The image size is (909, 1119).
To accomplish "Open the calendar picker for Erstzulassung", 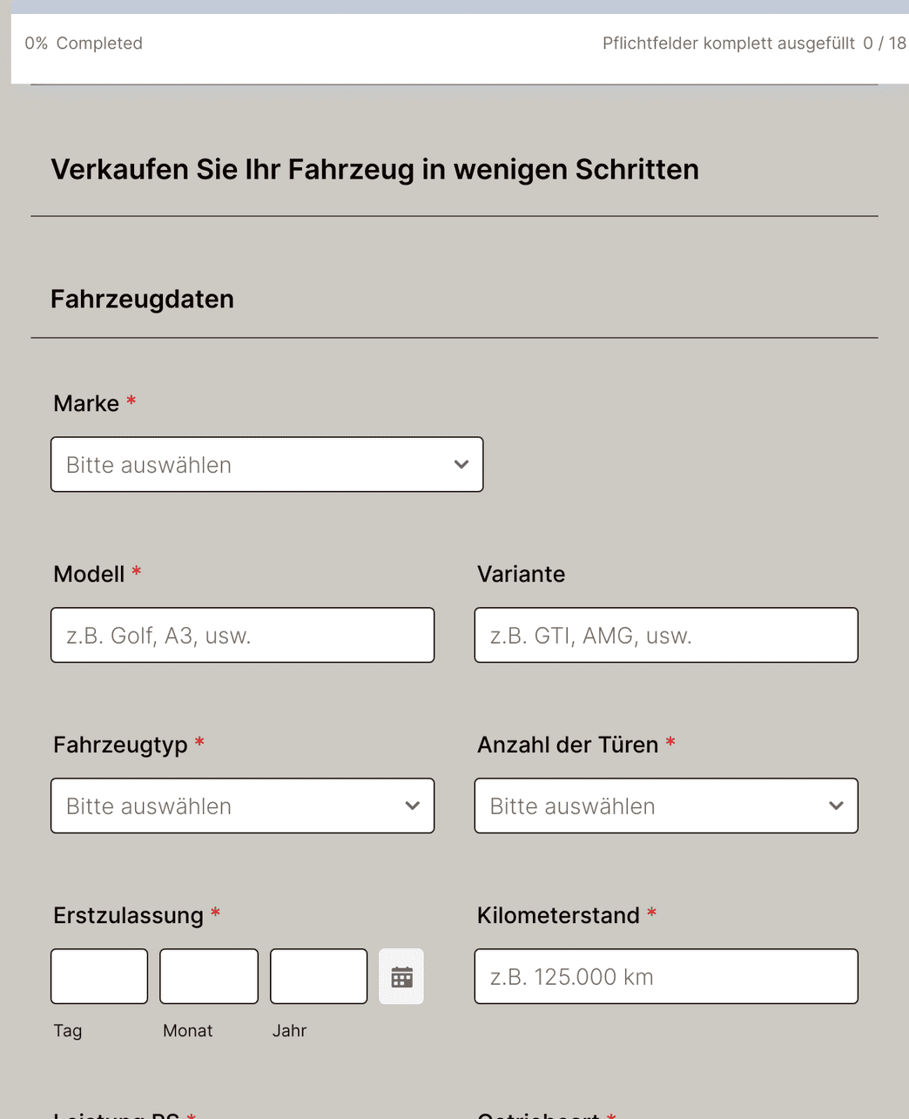I will click(x=401, y=976).
